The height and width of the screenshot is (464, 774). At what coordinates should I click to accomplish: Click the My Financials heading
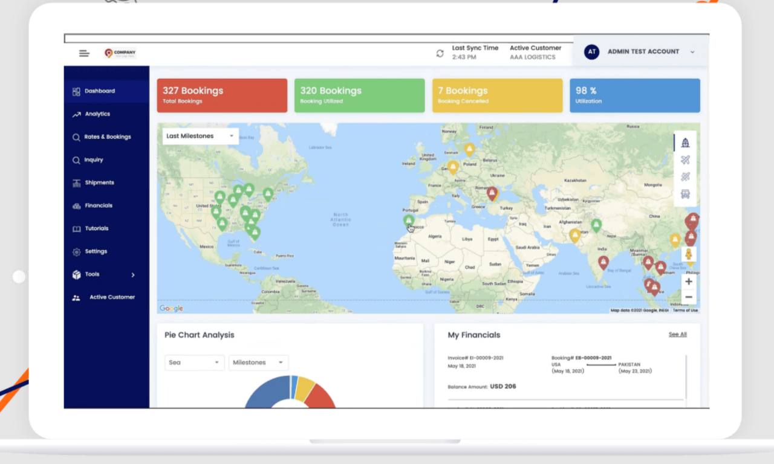(474, 335)
